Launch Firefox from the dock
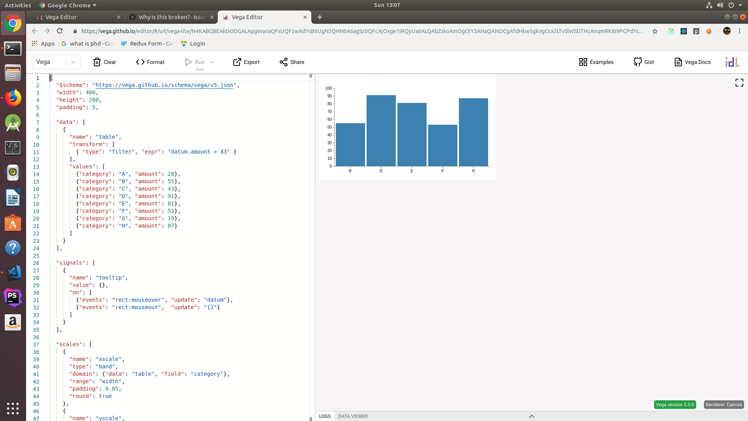Screen dimensions: 748x421 13,98
